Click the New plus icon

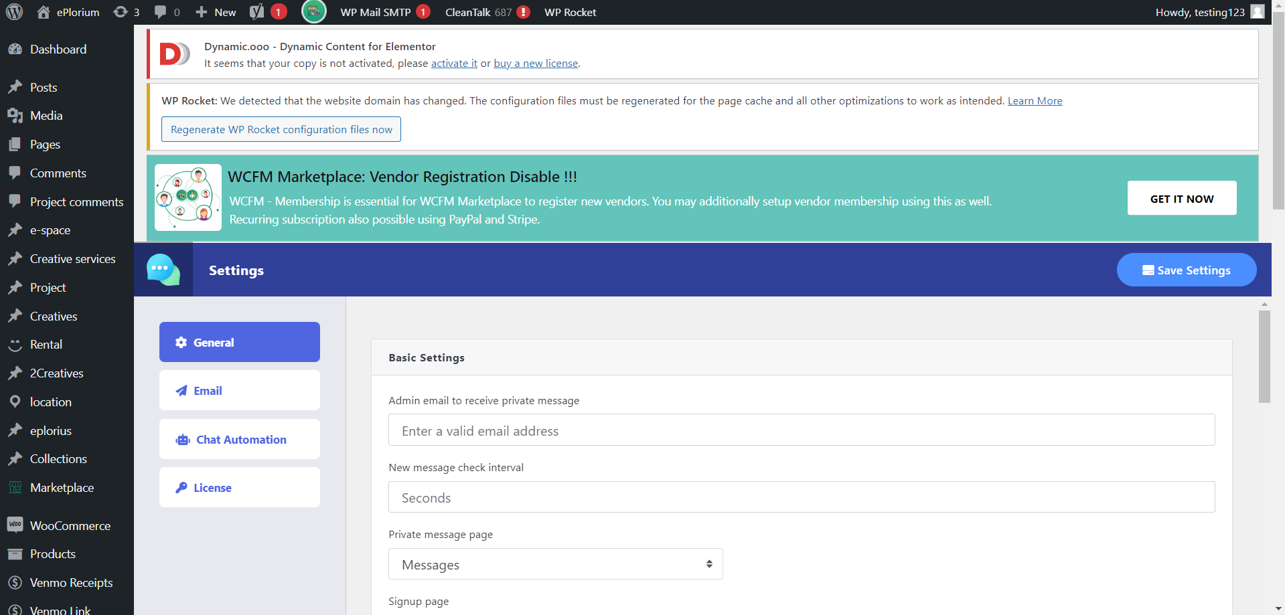point(201,12)
